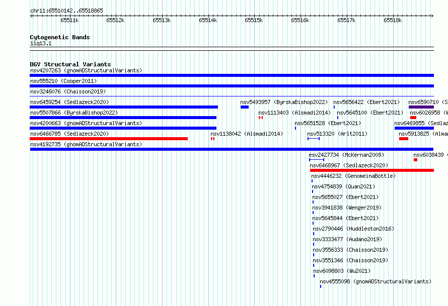Click the red nsv6038439 variant square
The width and height of the screenshot is (448, 306).
pyautogui.click(x=415, y=160)
